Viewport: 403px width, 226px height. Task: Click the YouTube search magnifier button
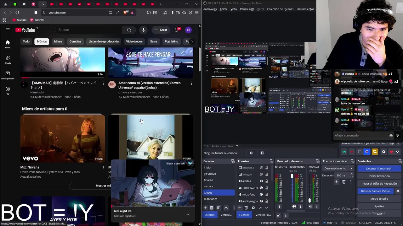(x=129, y=30)
